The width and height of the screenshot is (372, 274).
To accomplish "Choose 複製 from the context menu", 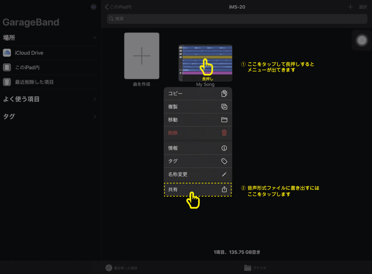I will [x=198, y=107].
